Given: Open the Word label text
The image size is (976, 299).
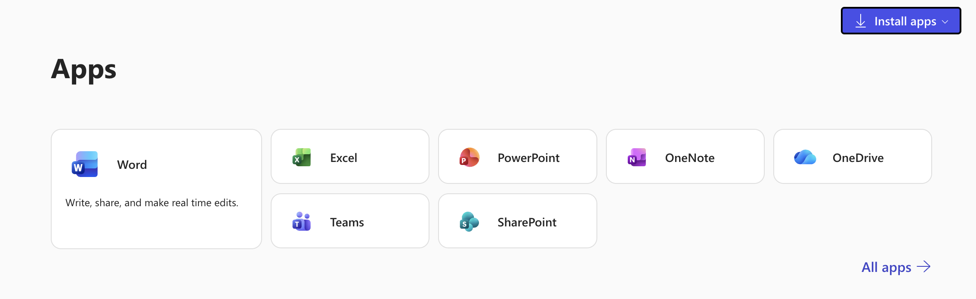Looking at the screenshot, I should coord(132,165).
